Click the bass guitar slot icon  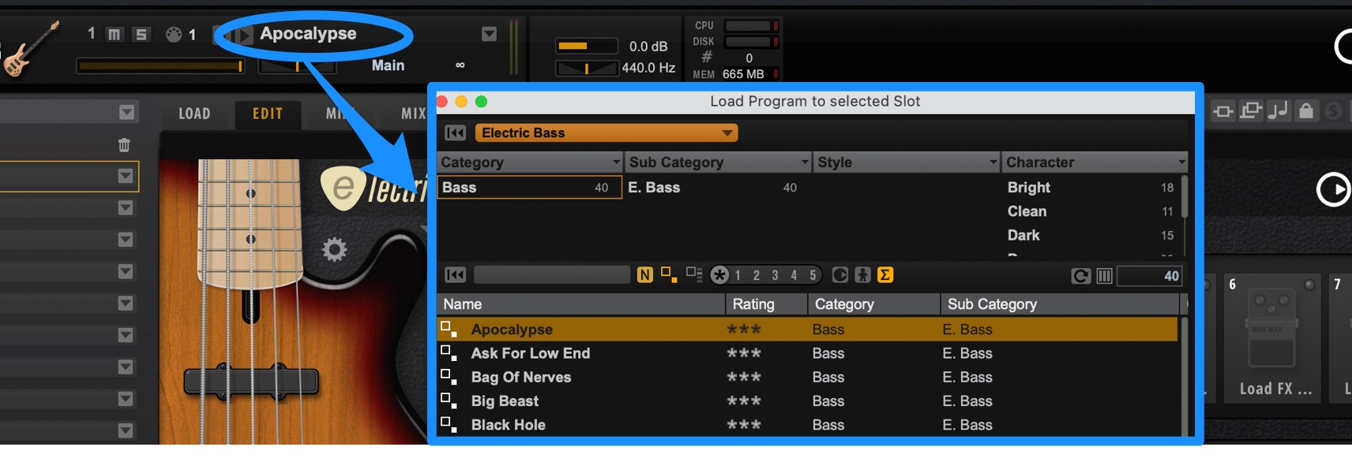coord(30,49)
